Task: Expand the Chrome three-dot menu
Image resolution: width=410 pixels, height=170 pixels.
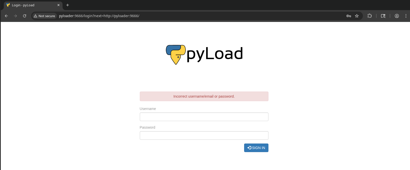Action: (x=406, y=16)
